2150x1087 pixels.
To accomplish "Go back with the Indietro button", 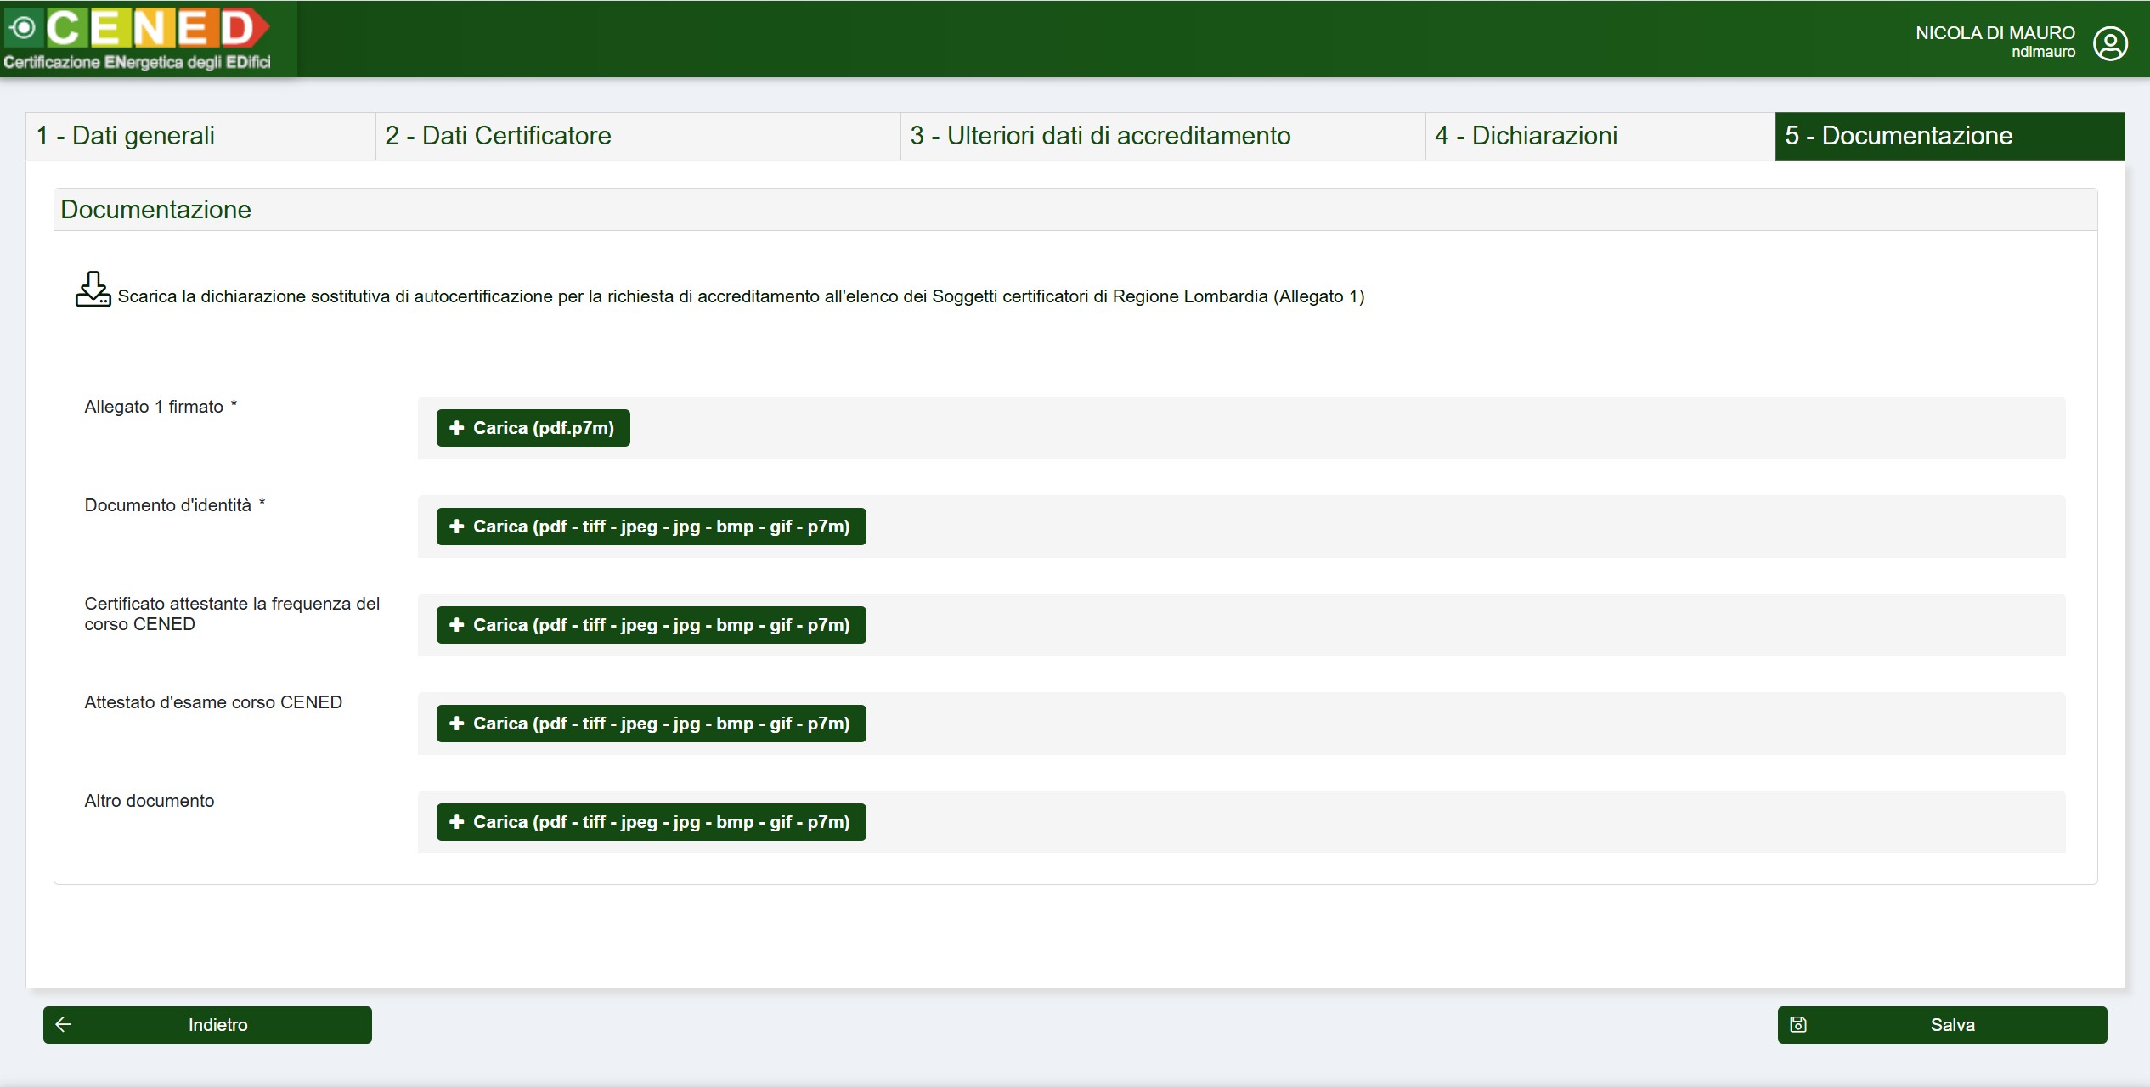I will 207,1025.
